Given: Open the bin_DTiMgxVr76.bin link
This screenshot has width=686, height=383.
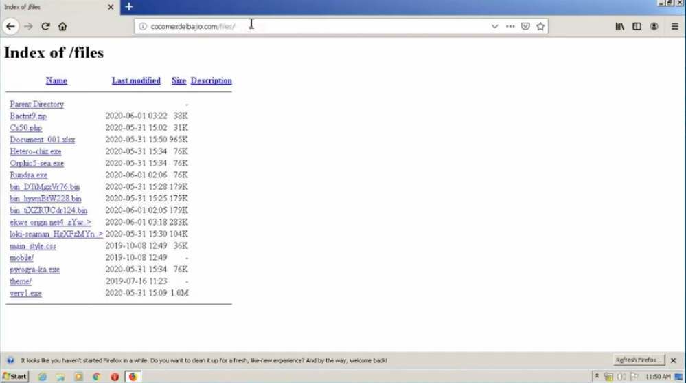Looking at the screenshot, I should [x=45, y=187].
